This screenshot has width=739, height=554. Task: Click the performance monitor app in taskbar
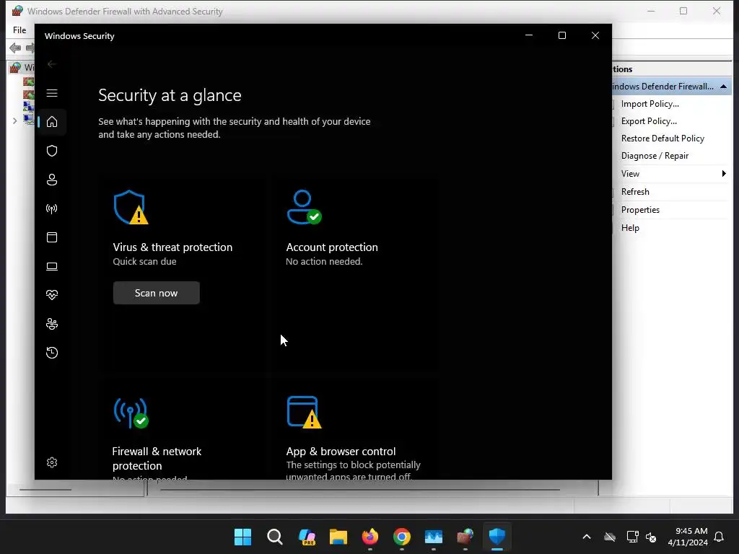pos(434,537)
